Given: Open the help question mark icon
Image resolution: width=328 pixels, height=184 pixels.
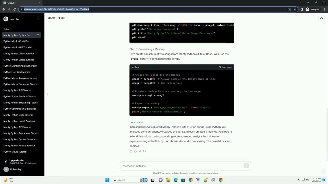Looking at the screenshot, I should coord(324,171).
